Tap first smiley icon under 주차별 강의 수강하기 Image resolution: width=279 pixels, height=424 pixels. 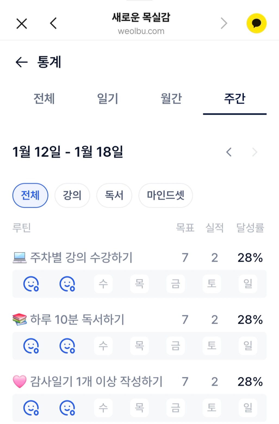(x=31, y=284)
